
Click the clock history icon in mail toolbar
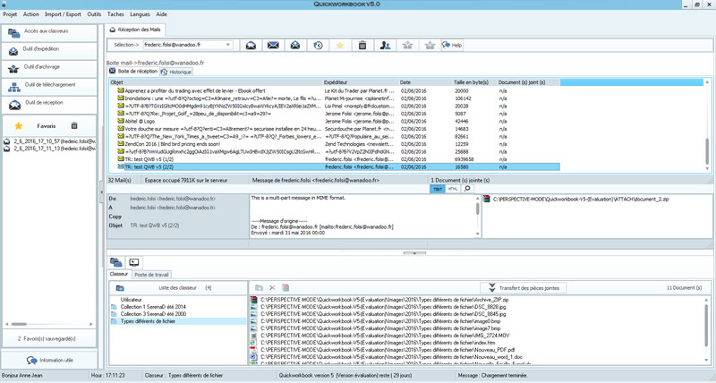[319, 46]
